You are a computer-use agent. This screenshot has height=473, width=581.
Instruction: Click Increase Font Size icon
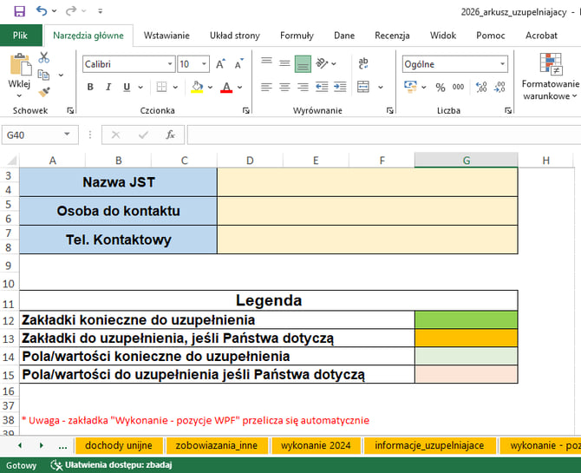[x=220, y=64]
